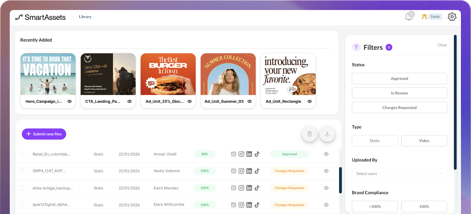The image size is (471, 214).
Task: Click TikTok icon in atlas-bridge_backup row
Action: tap(257, 188)
